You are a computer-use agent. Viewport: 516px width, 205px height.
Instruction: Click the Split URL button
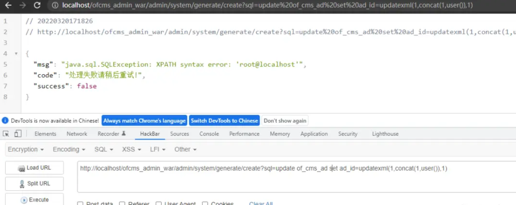[34, 184]
